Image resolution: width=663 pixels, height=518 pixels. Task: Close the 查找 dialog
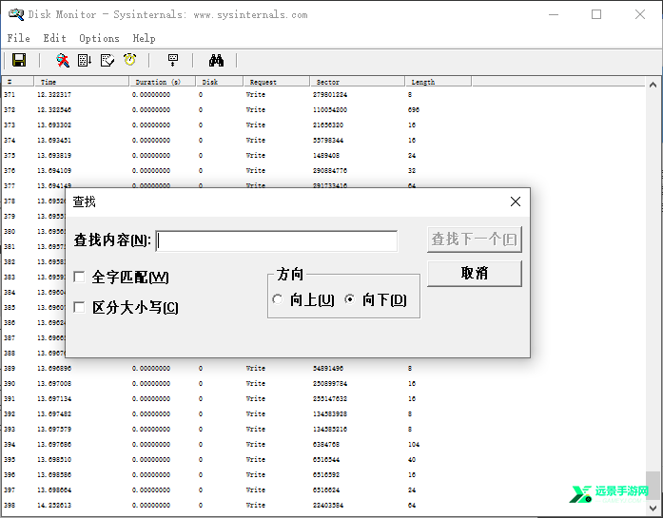pos(515,201)
